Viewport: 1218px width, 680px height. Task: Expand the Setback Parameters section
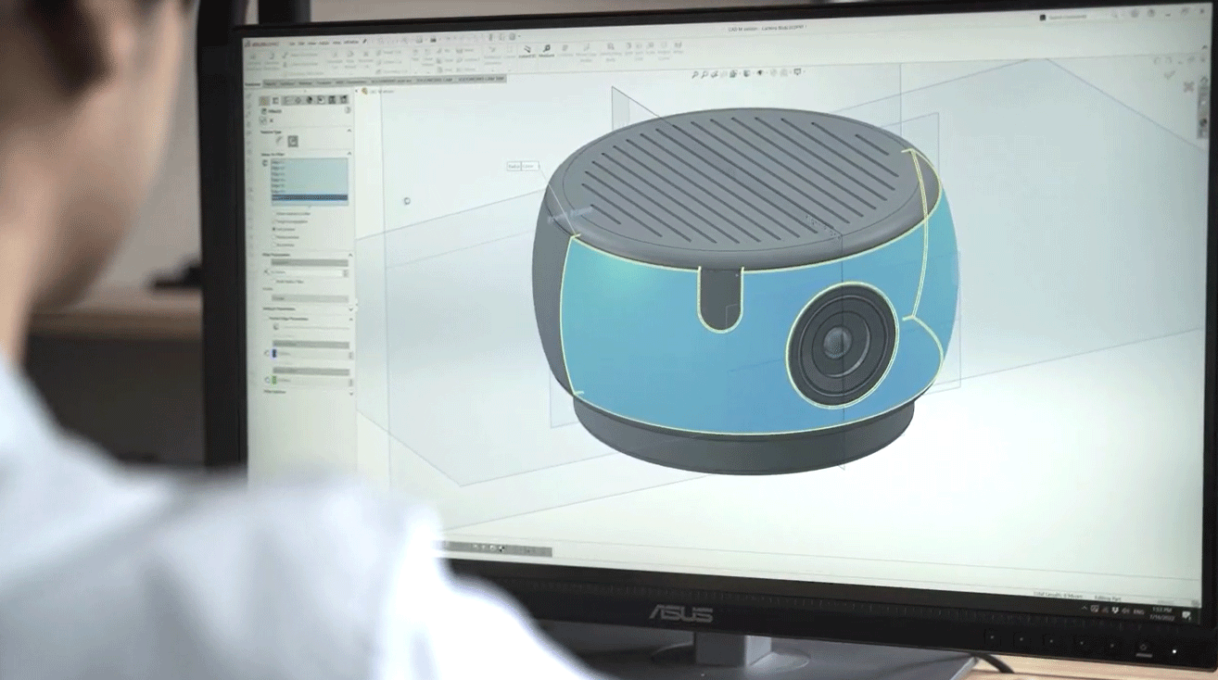[351, 309]
